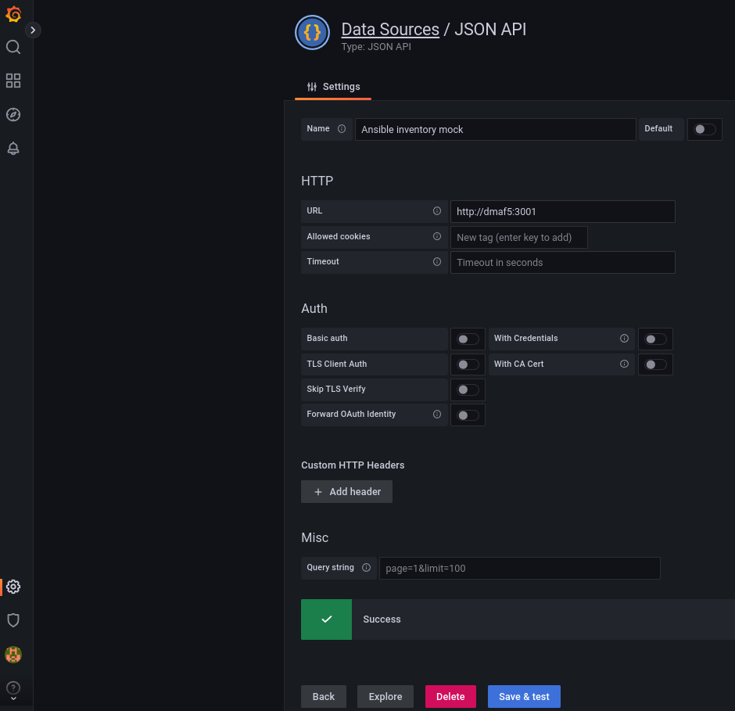735x711 pixels.
Task: Open the search magnifier icon in sidebar
Action: (x=13, y=47)
